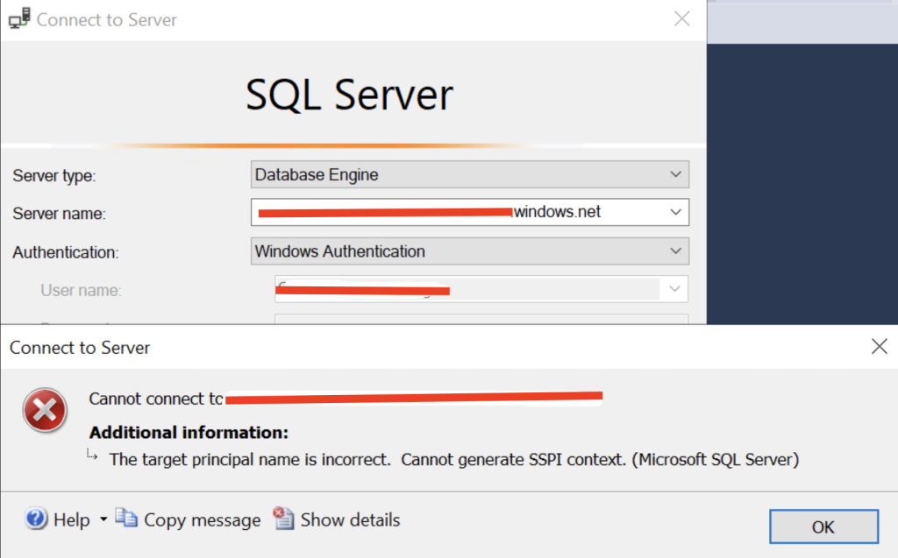Click the Copy message clipboard icon

126,519
